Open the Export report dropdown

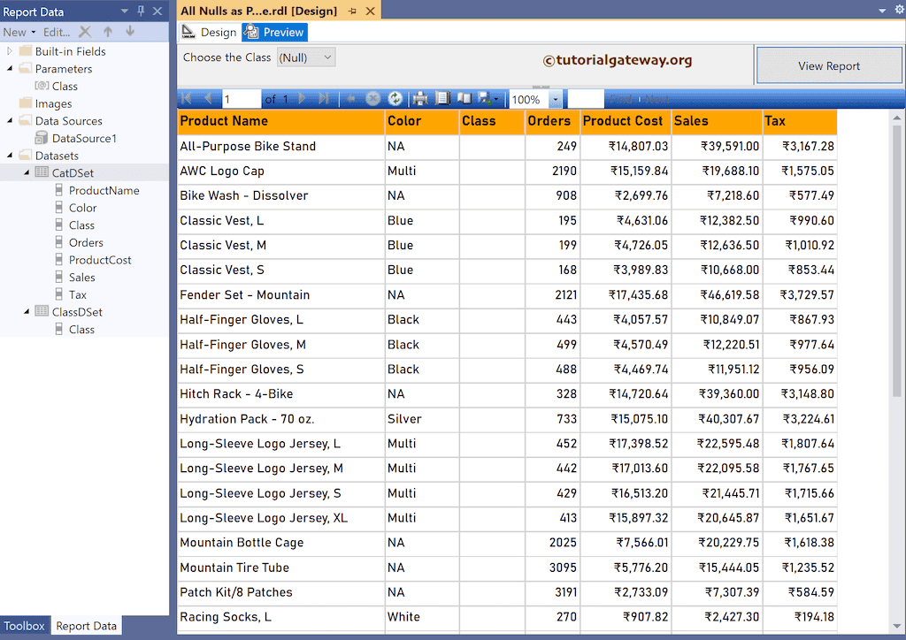[488, 99]
